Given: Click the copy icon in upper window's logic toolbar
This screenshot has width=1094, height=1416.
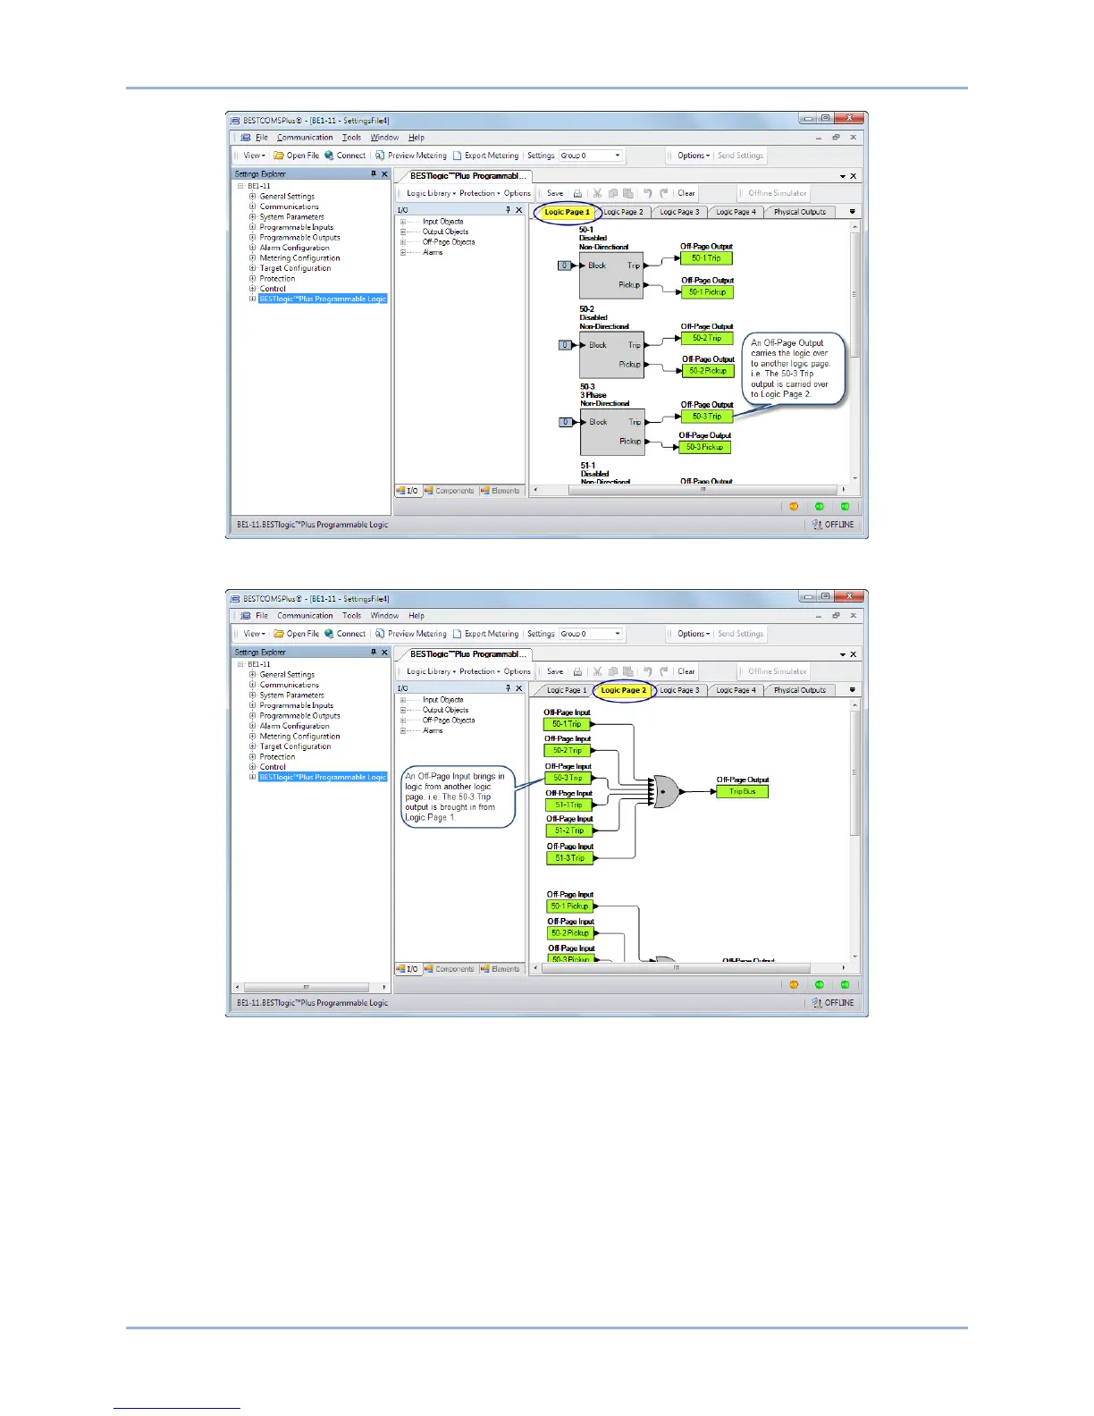Looking at the screenshot, I should click(x=613, y=193).
